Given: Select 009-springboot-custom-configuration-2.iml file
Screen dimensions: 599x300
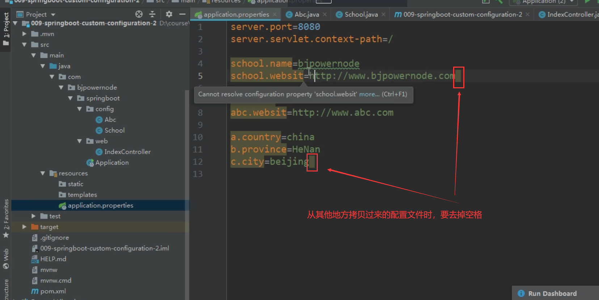Looking at the screenshot, I should pos(101,248).
